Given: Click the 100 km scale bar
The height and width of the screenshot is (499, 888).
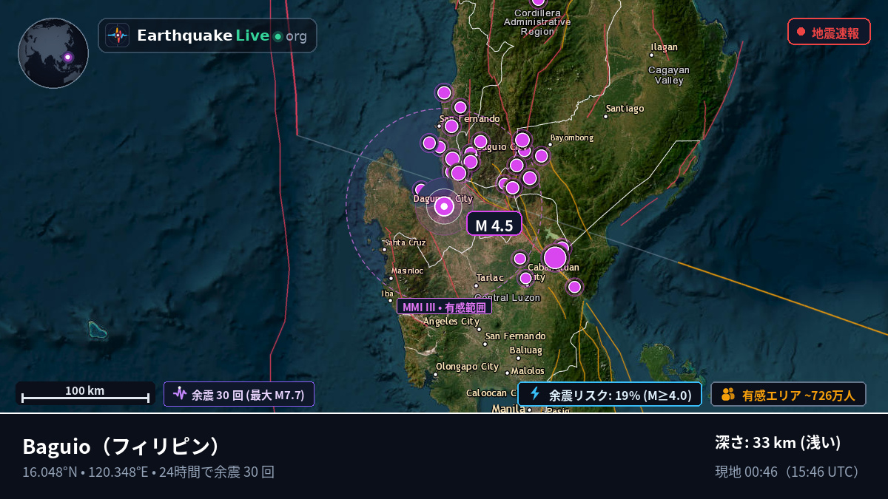Looking at the screenshot, I should point(85,393).
